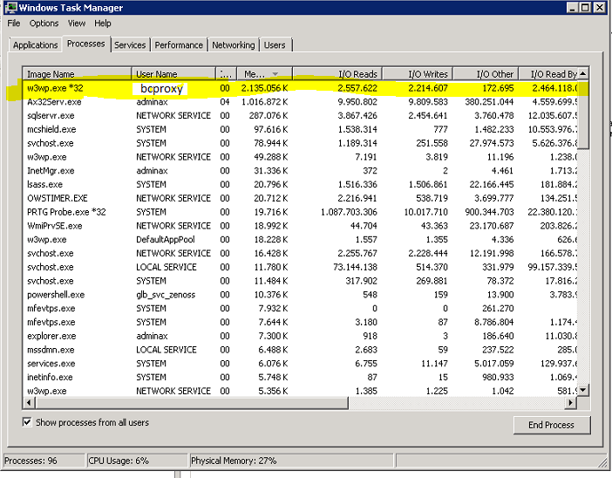Select w3wp.exe using 5.356 K memory
Image resolution: width=612 pixels, height=478 pixels.
pos(300,391)
